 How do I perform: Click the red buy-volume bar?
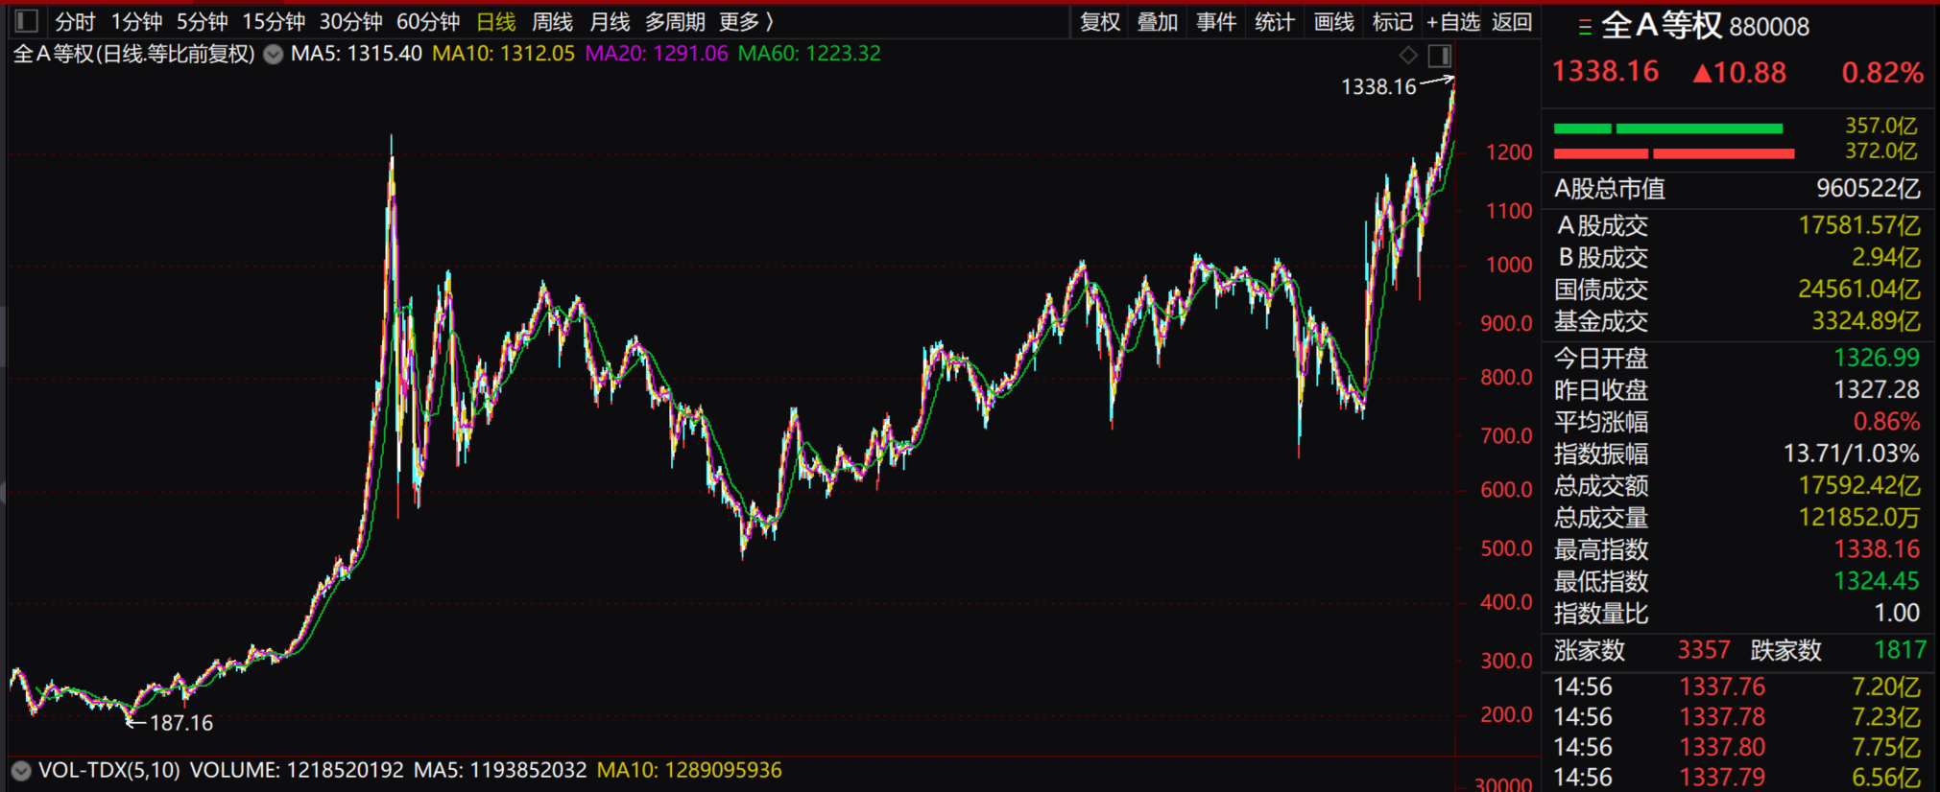pyautogui.click(x=1674, y=153)
